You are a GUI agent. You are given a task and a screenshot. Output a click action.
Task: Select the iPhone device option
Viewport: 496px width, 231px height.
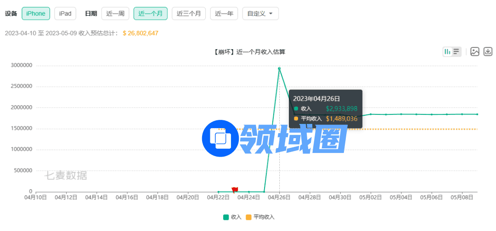pos(36,14)
